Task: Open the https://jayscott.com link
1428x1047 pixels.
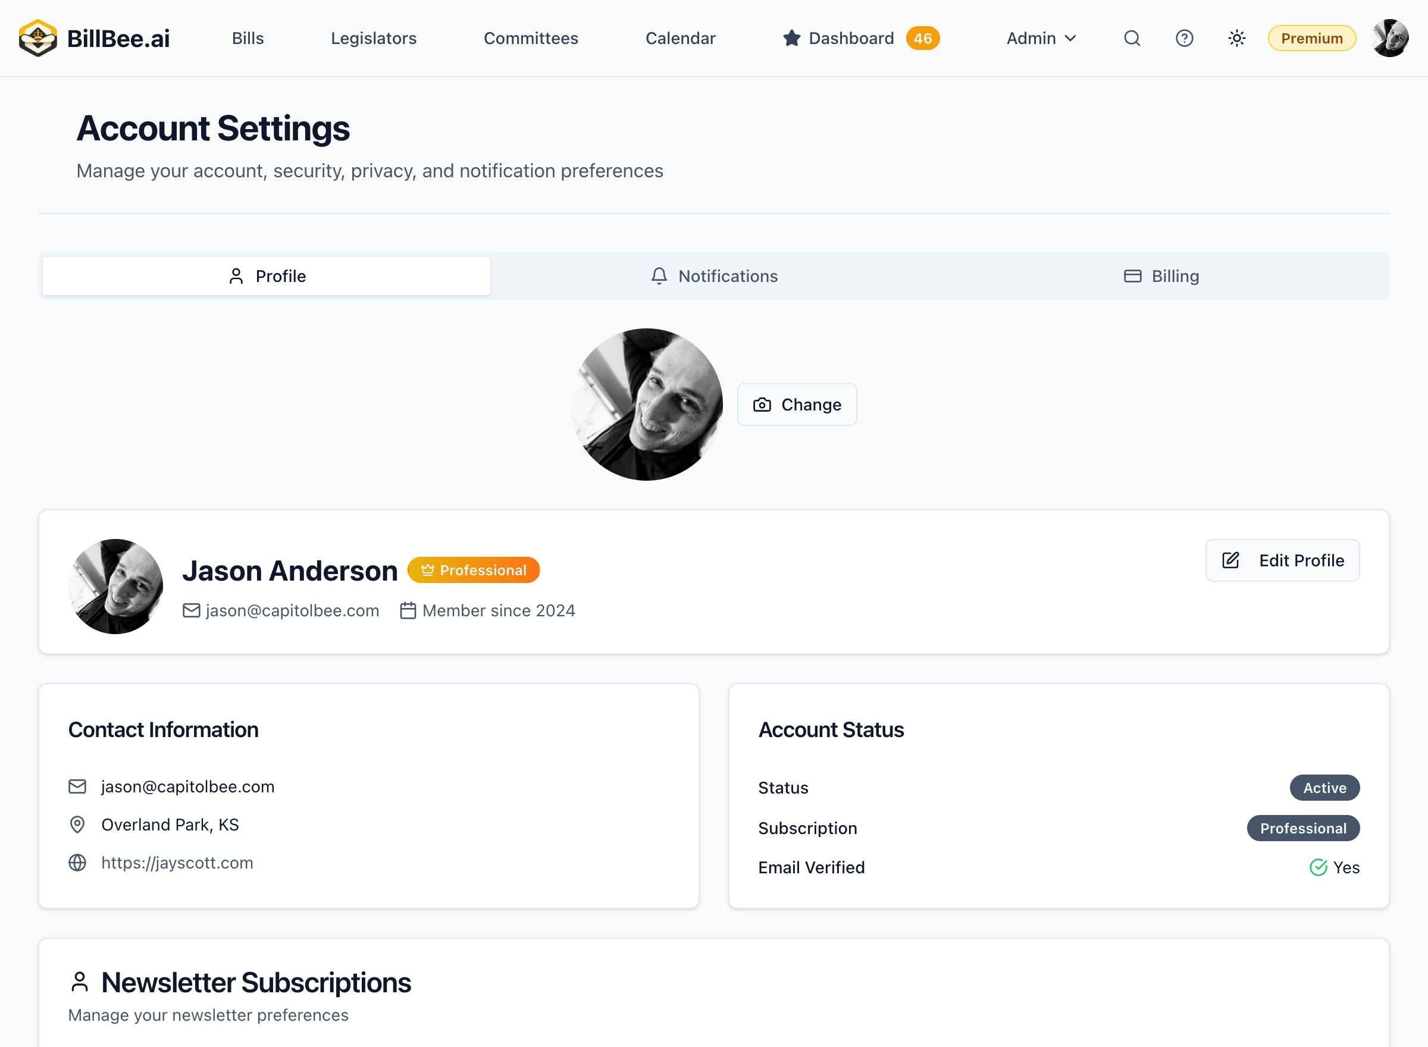Action: click(x=177, y=863)
